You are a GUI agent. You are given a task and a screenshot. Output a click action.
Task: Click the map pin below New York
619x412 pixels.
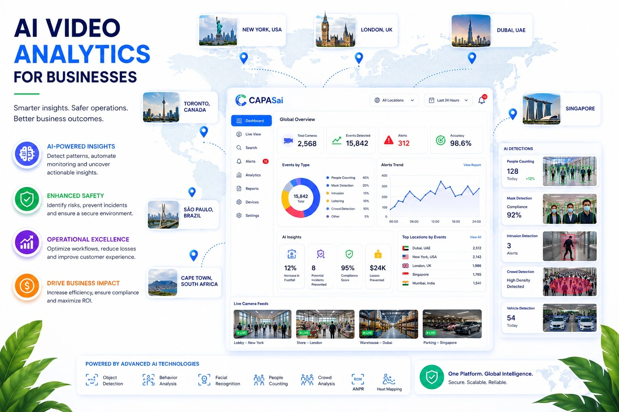coord(243,58)
